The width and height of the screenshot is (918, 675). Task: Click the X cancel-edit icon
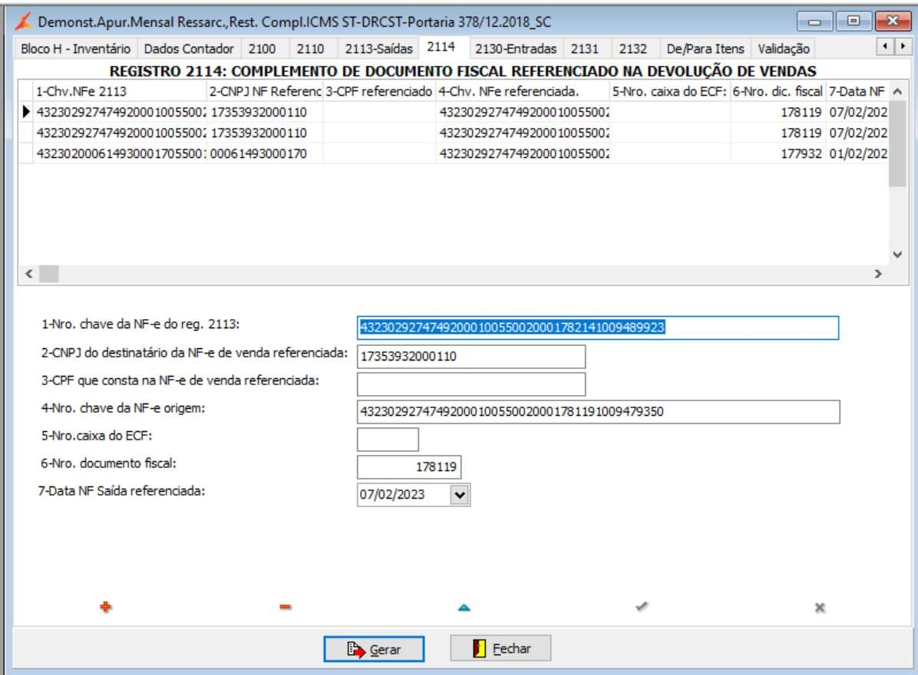click(x=820, y=607)
